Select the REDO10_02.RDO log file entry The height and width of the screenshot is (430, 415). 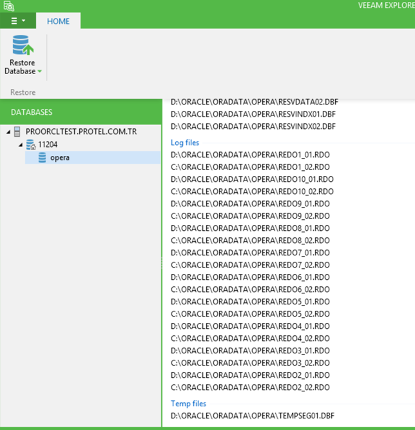pos(252,191)
